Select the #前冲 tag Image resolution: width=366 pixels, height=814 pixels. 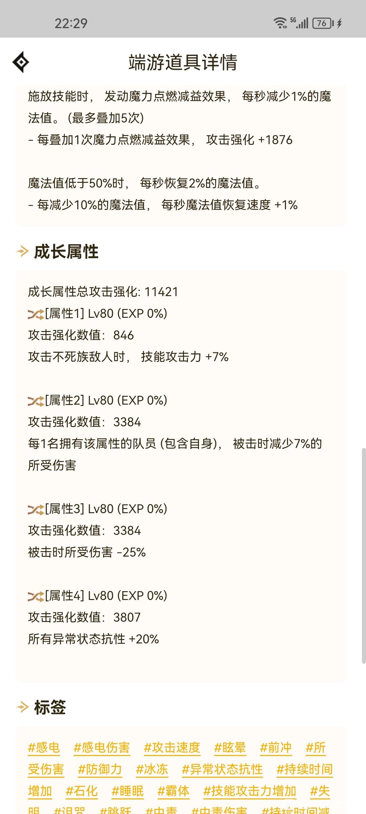point(276,748)
